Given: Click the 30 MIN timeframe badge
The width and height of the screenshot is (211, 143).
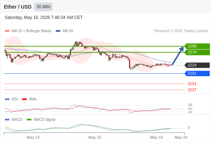Looking at the screenshot, I should pos(43,7).
